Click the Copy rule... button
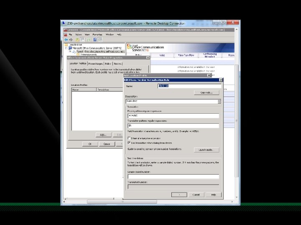This screenshot has height=225, width=301. click(x=207, y=92)
